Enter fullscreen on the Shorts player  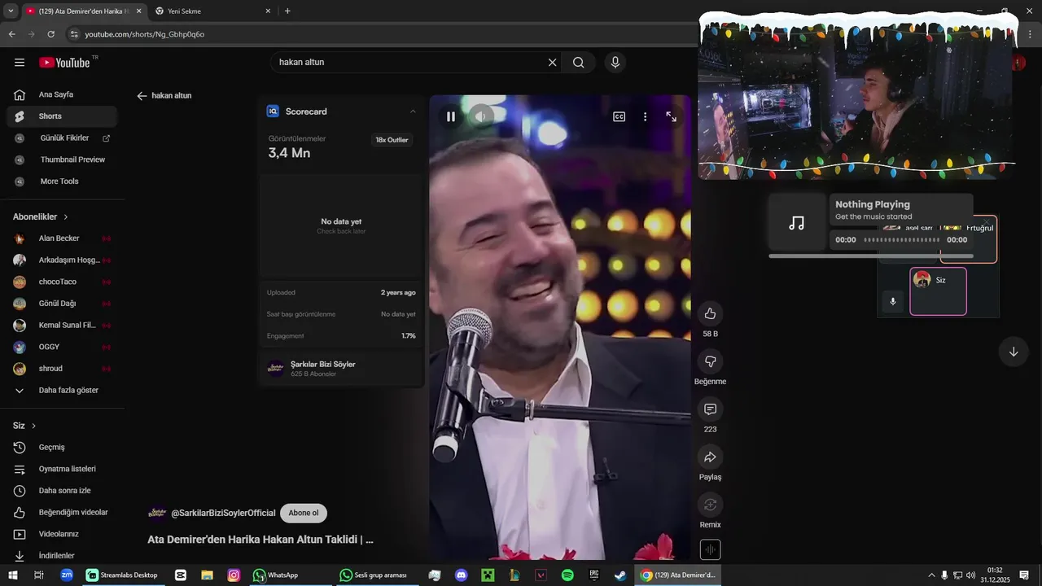point(672,116)
